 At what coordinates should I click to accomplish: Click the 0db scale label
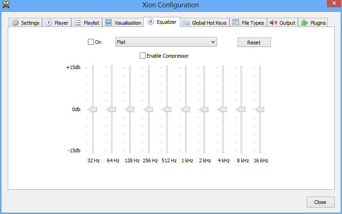pyautogui.click(x=76, y=109)
